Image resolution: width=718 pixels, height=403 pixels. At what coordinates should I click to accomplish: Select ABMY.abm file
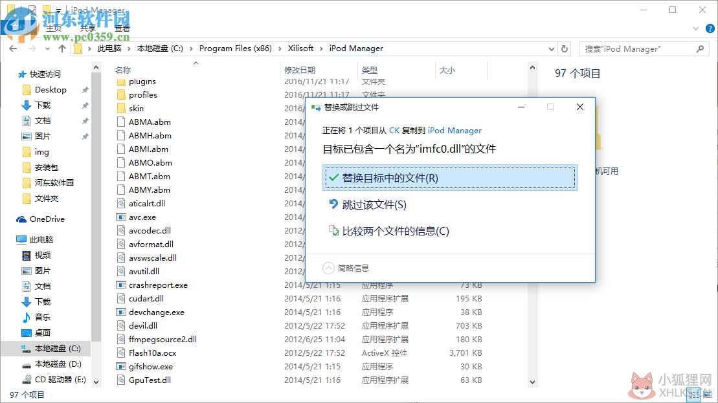tap(150, 190)
